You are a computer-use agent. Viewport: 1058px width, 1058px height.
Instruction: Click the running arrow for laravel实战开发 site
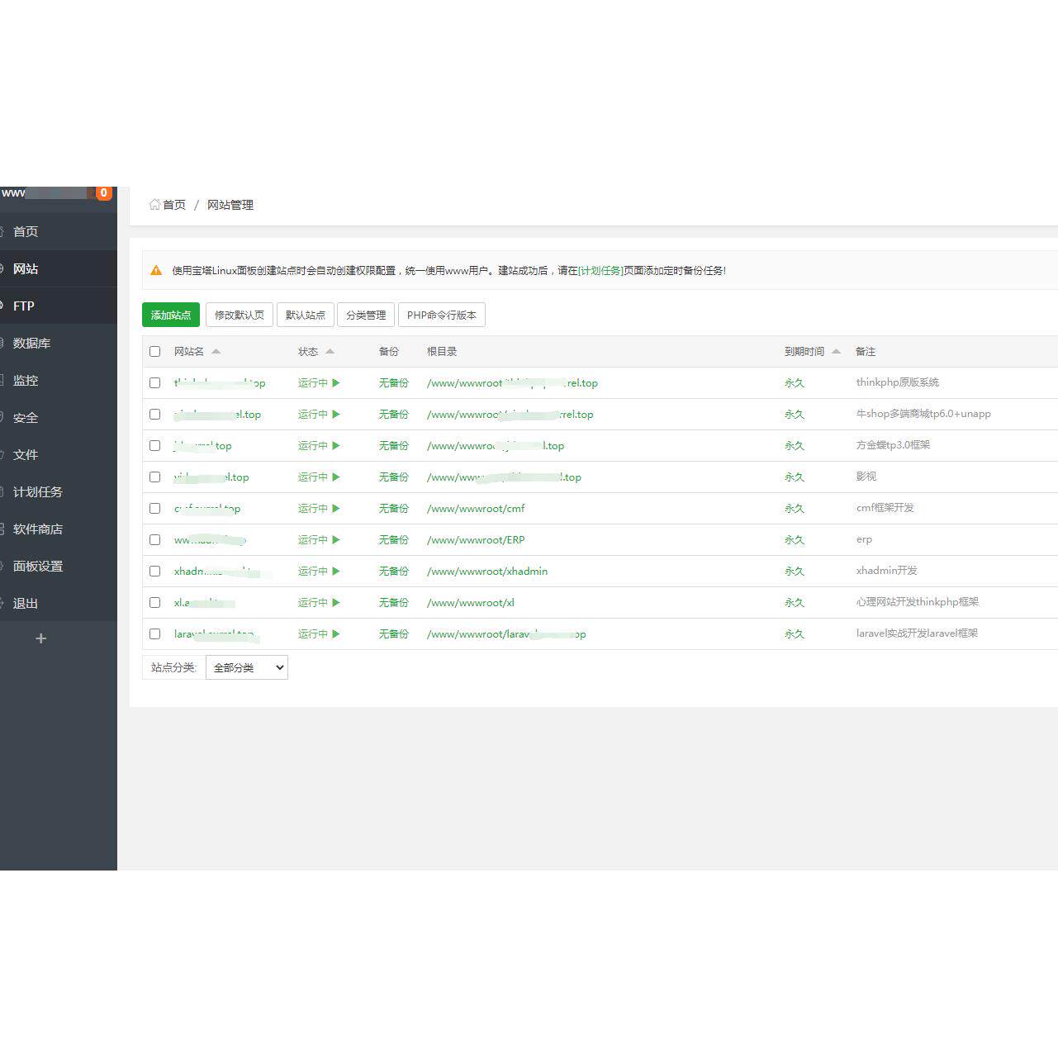point(336,634)
